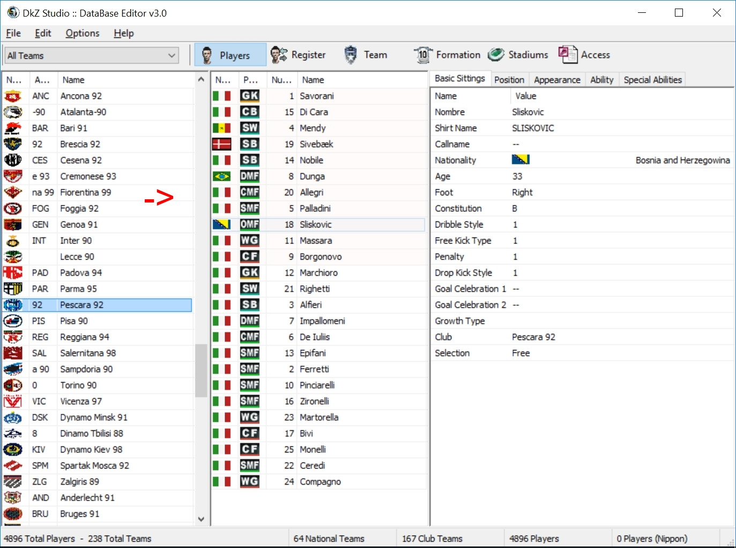Click the 167 Club Teams status entry
The height and width of the screenshot is (548, 736).
click(432, 539)
